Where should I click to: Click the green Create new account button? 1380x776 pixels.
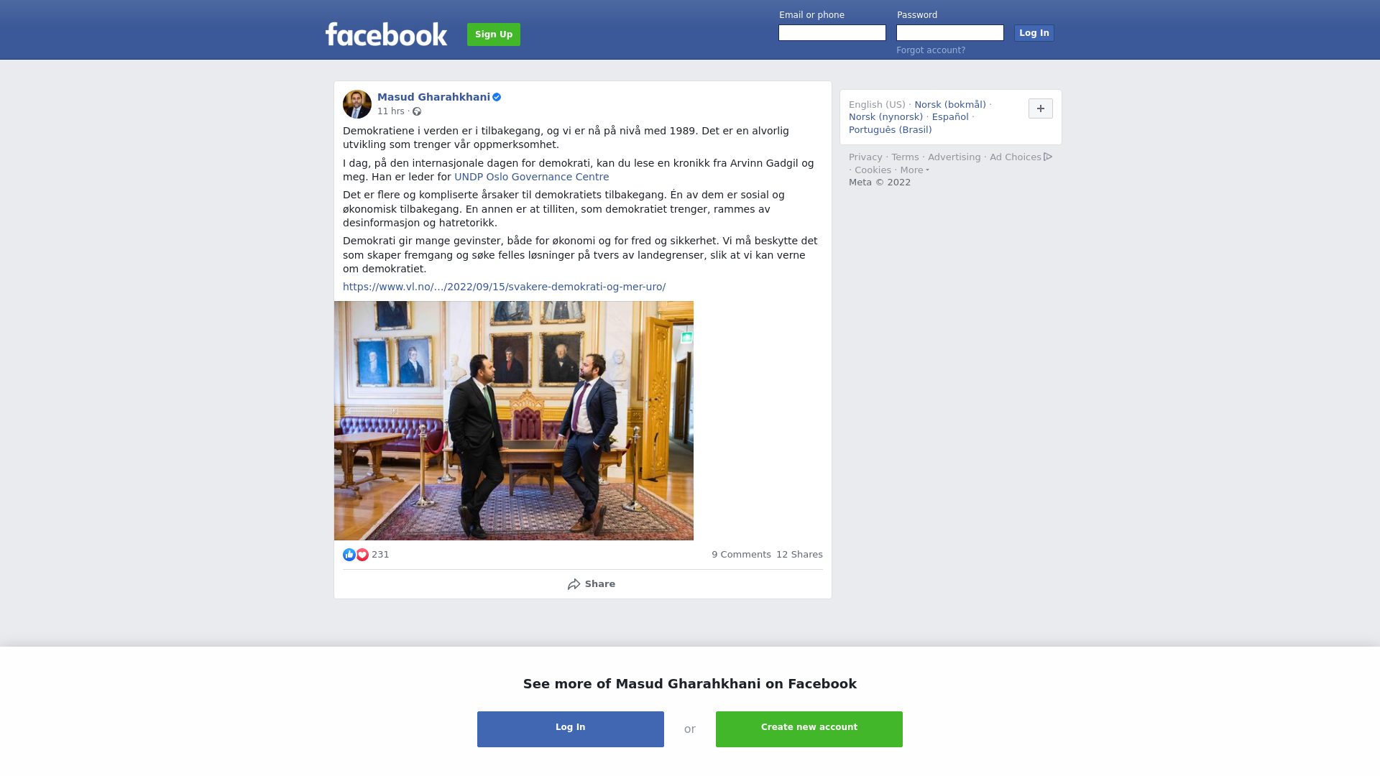click(809, 729)
